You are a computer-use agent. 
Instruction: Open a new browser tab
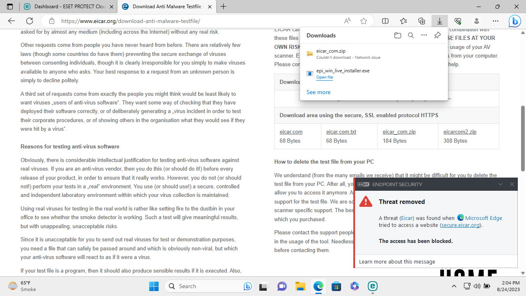224,7
